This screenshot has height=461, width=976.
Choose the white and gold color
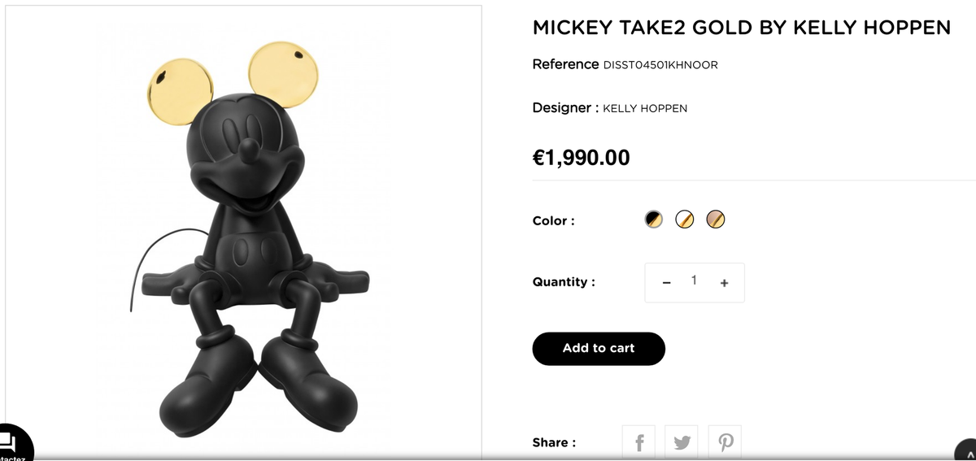(685, 220)
